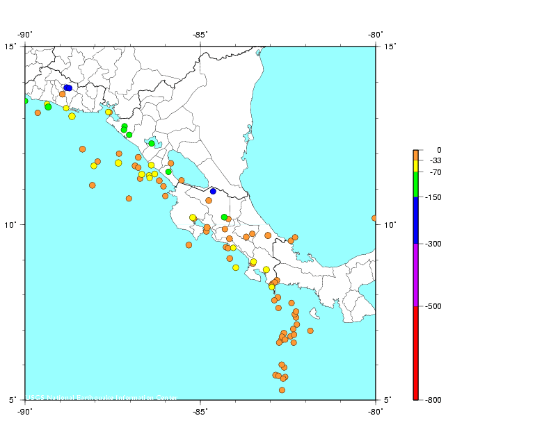Click the -800 depth label on the legend
The width and height of the screenshot is (551, 425).
coord(434,400)
